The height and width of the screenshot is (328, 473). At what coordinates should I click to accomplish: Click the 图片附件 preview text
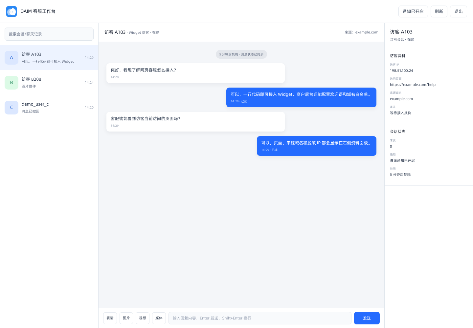[29, 87]
